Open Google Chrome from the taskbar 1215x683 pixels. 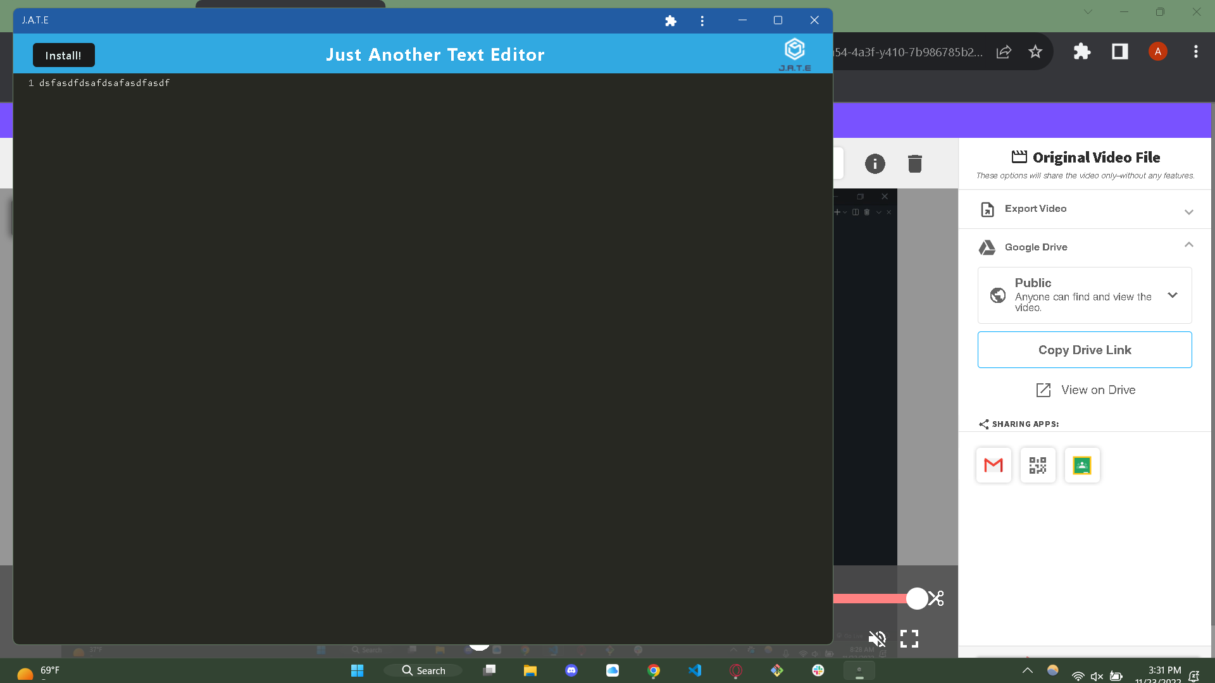pos(654,670)
